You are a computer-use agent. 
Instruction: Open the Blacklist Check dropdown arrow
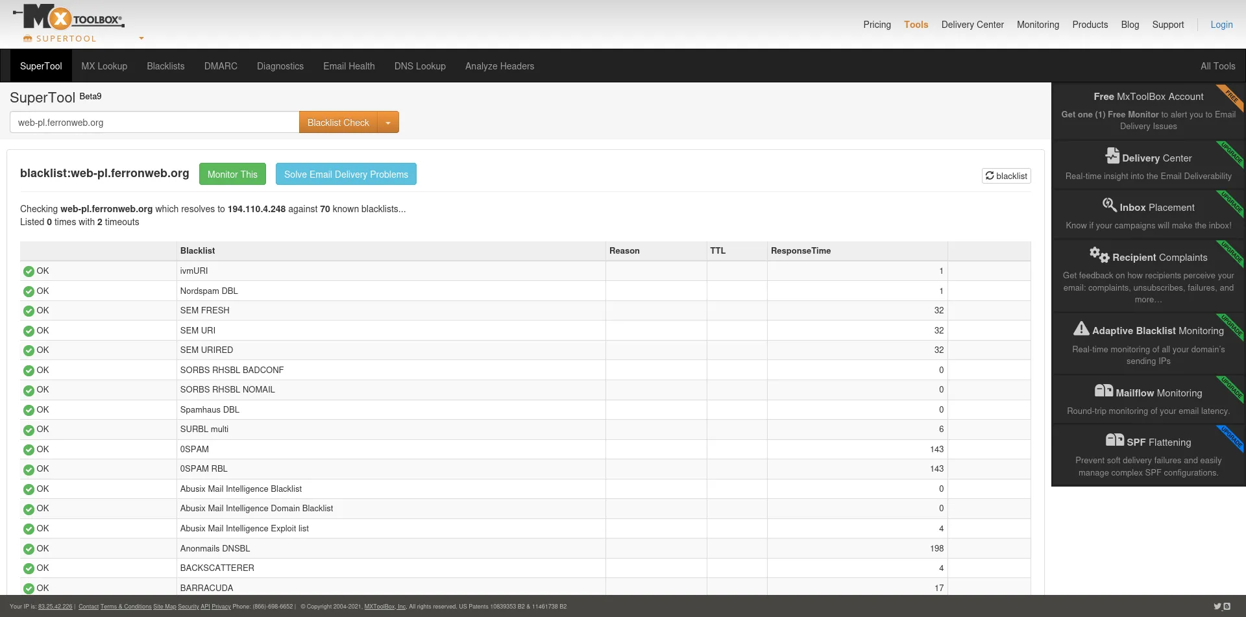click(388, 122)
